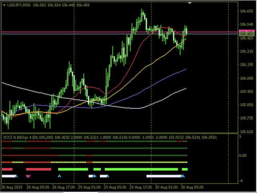257x193 pixels.
Task: Click the 106.080 price axis label
Action: (247, 78)
